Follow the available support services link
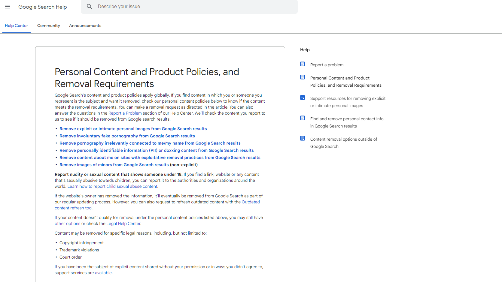This screenshot has width=502, height=282. tap(103, 273)
